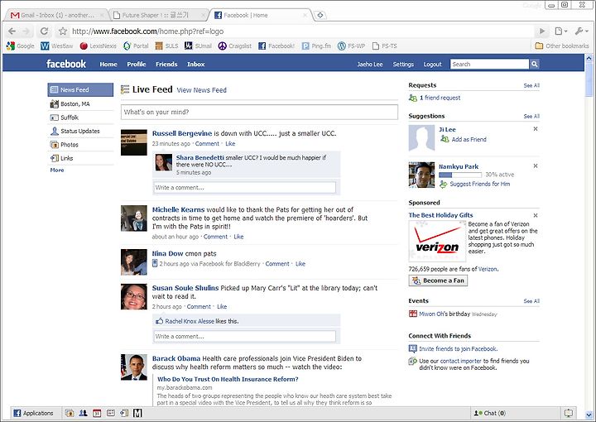Open the Westlaw bookmark
596x422 pixels.
[x=57, y=46]
